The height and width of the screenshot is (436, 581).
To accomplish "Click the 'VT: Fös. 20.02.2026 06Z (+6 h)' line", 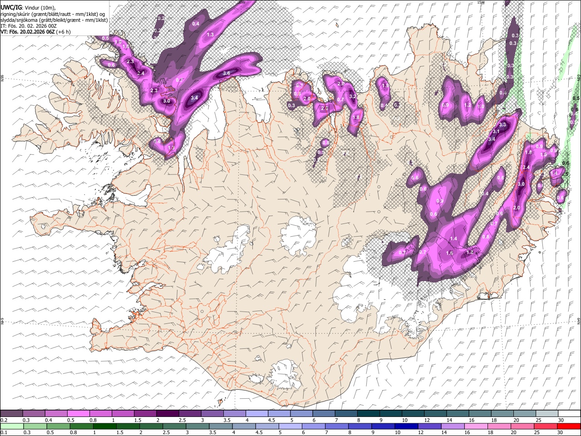I will (x=35, y=32).
